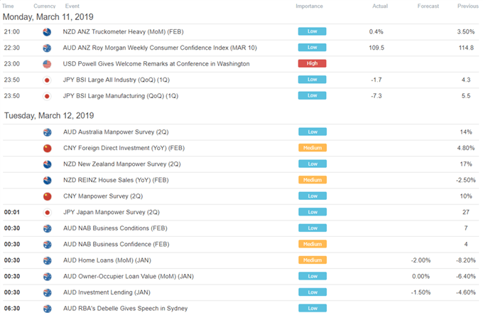Click the Japan flag beside Japan Manpower Survey
The width and height of the screenshot is (483, 313).
coord(47,212)
